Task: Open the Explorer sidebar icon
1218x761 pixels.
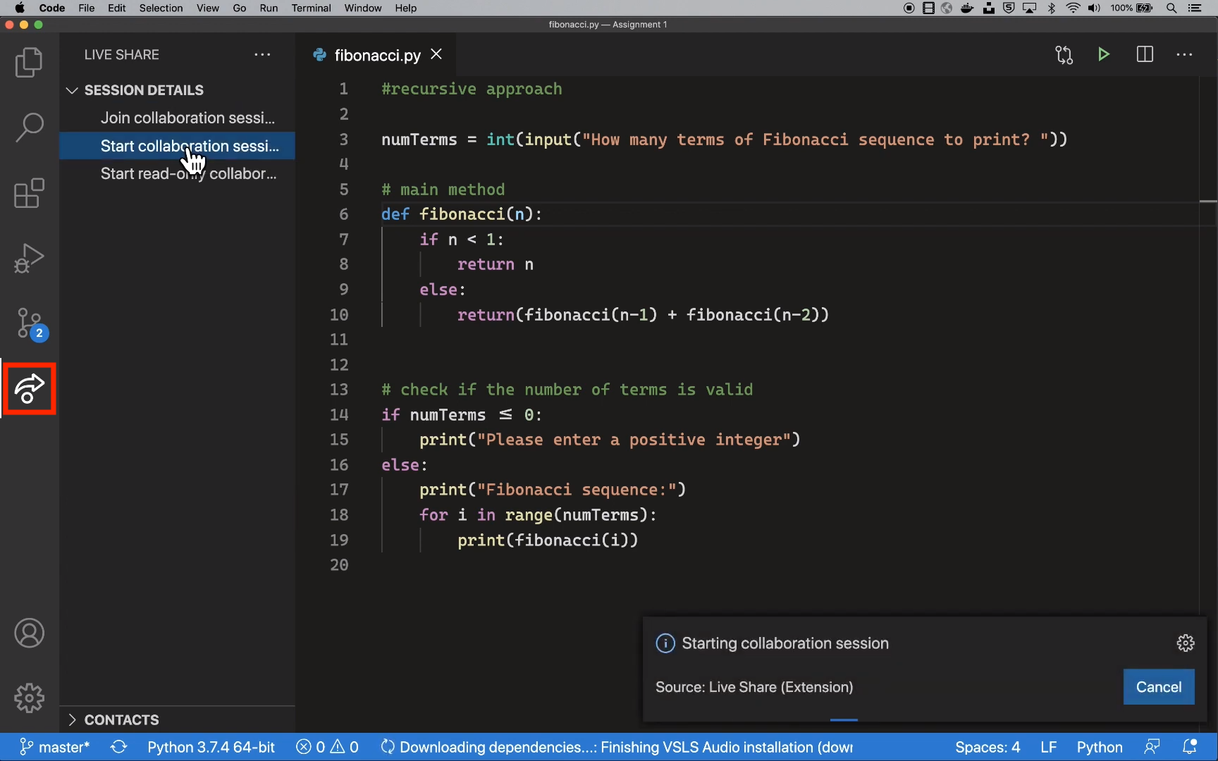Action: point(29,62)
